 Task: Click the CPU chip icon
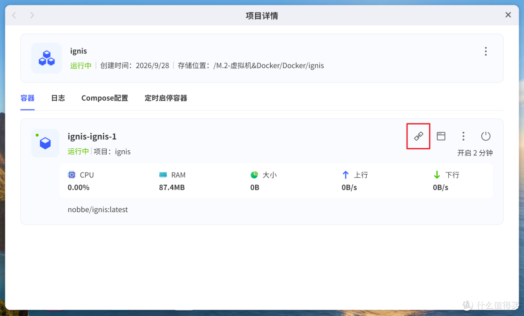pos(71,175)
